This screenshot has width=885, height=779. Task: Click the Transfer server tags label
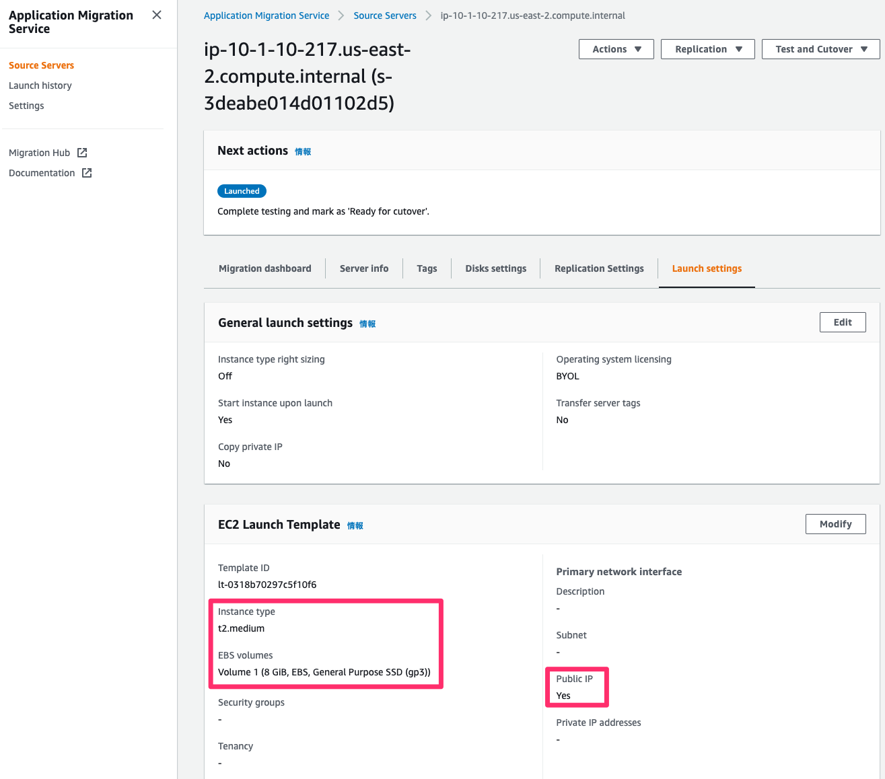tap(598, 403)
